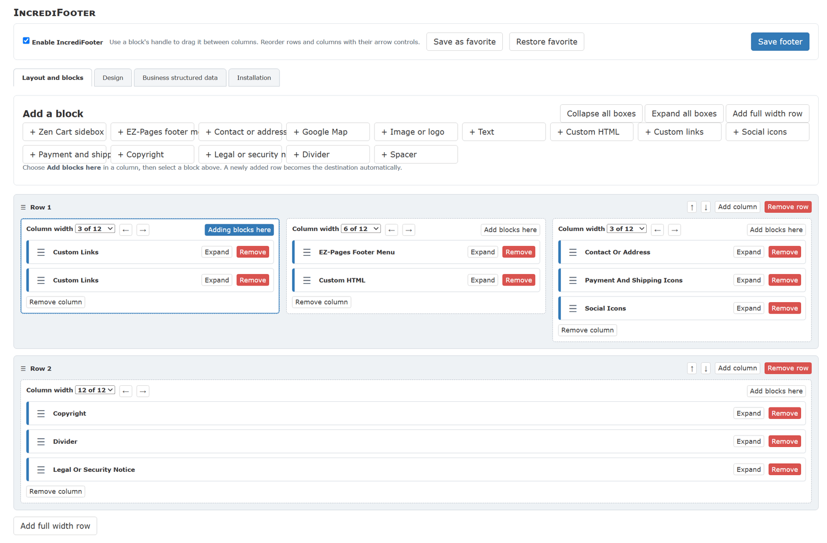Click Save as favorite

click(x=464, y=42)
